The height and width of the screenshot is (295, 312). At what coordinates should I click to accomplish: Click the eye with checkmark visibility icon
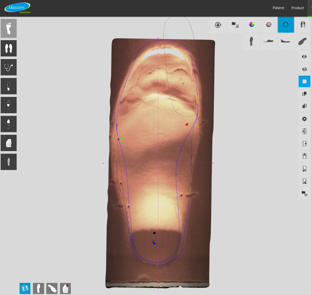click(304, 57)
